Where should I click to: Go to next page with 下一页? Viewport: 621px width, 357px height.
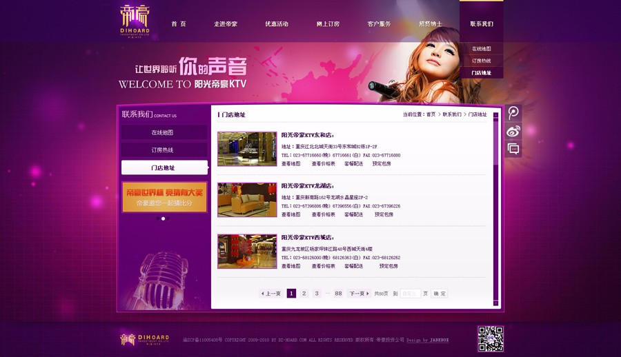click(359, 294)
